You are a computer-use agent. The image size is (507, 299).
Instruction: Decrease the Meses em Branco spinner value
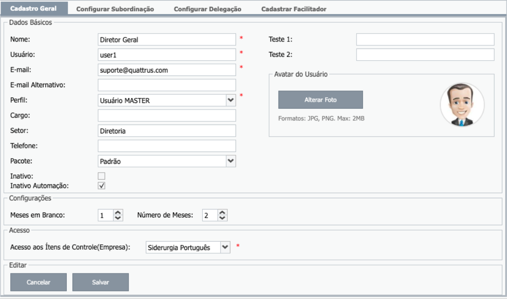pyautogui.click(x=118, y=218)
